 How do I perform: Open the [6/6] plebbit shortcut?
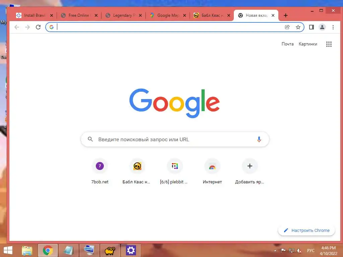point(175,172)
